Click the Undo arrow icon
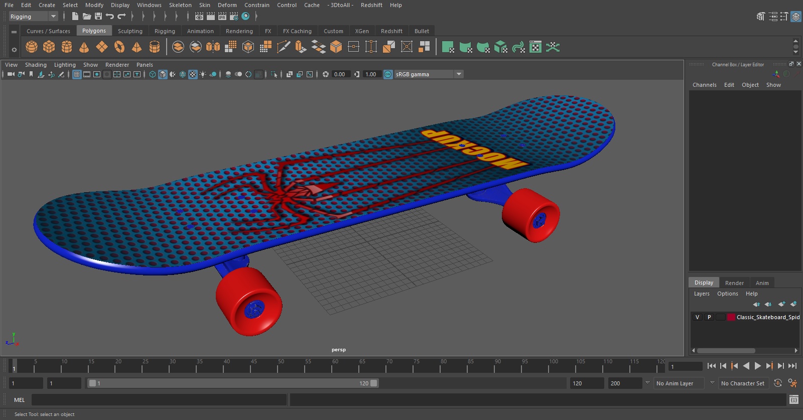The image size is (803, 420). coord(110,17)
